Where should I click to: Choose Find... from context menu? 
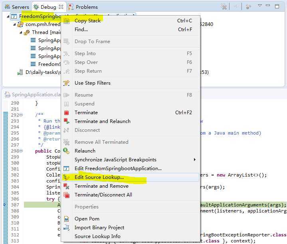tap(131, 30)
